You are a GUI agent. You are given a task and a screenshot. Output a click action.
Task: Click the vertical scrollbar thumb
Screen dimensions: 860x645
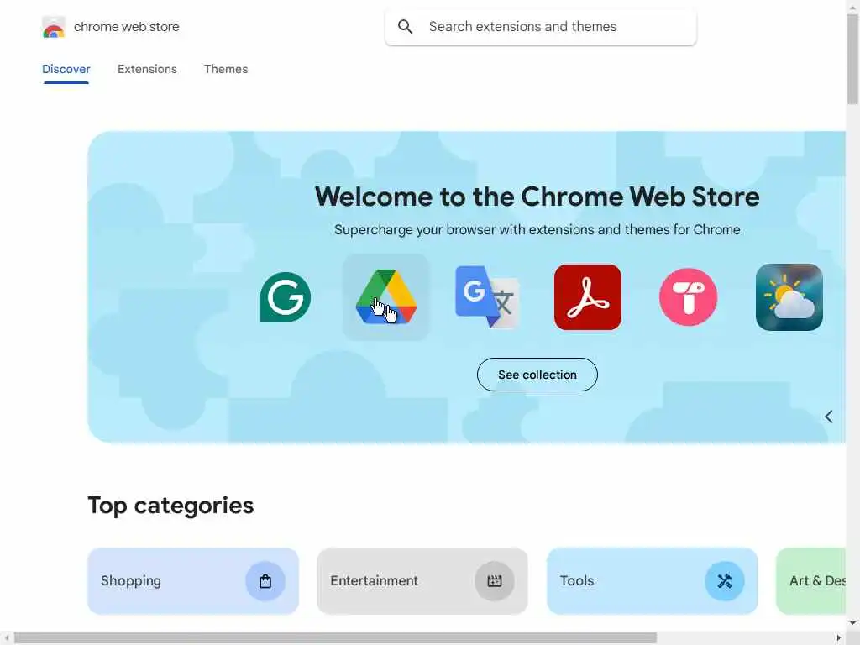click(852, 60)
